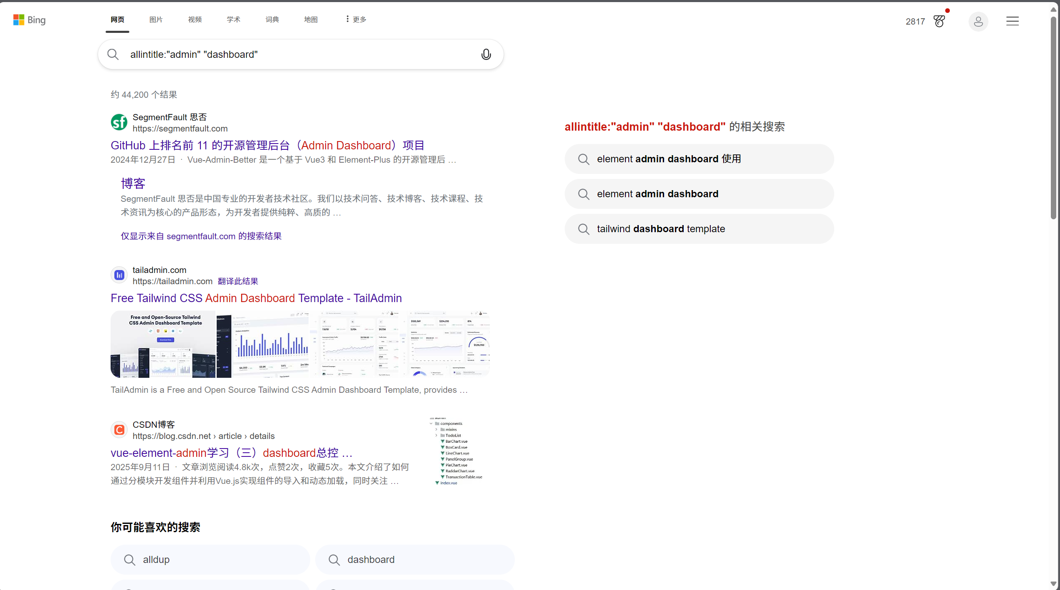The height and width of the screenshot is (590, 1060).
Task: Open the 地图 tab
Action: point(311,19)
